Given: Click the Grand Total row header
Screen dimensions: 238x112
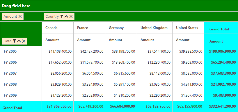Looking at the screenshot, I should pyautogui.click(x=21, y=107).
